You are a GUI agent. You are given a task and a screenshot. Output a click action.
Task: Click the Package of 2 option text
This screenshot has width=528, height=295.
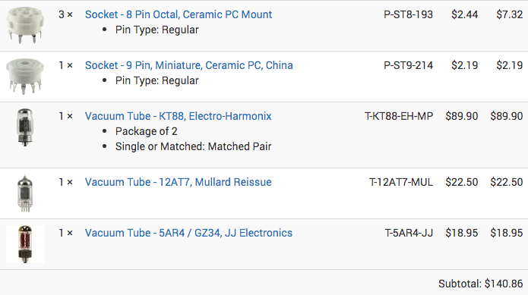pos(146,131)
